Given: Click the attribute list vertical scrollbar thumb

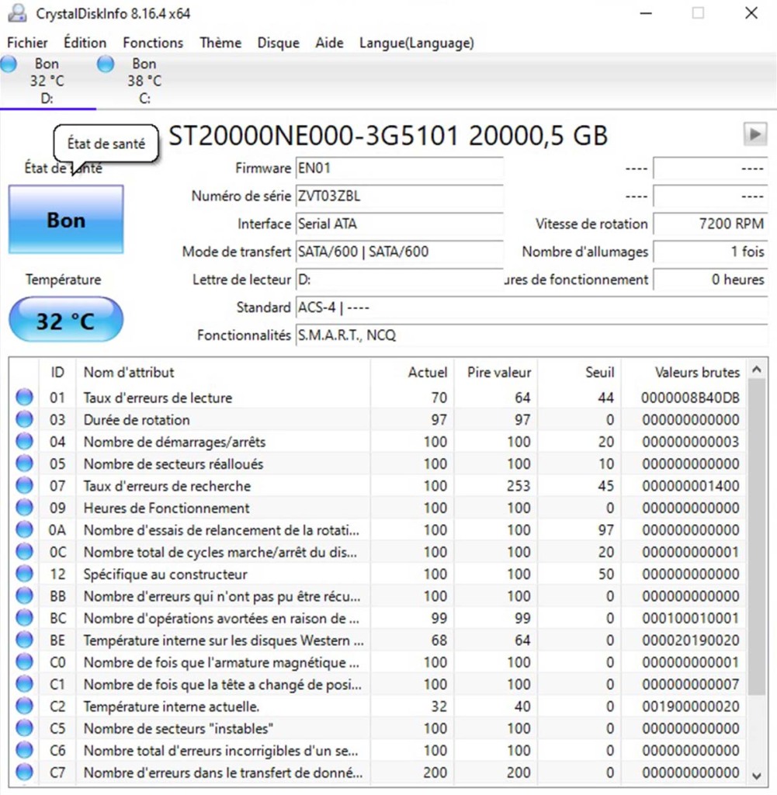Looking at the screenshot, I should coord(757,537).
